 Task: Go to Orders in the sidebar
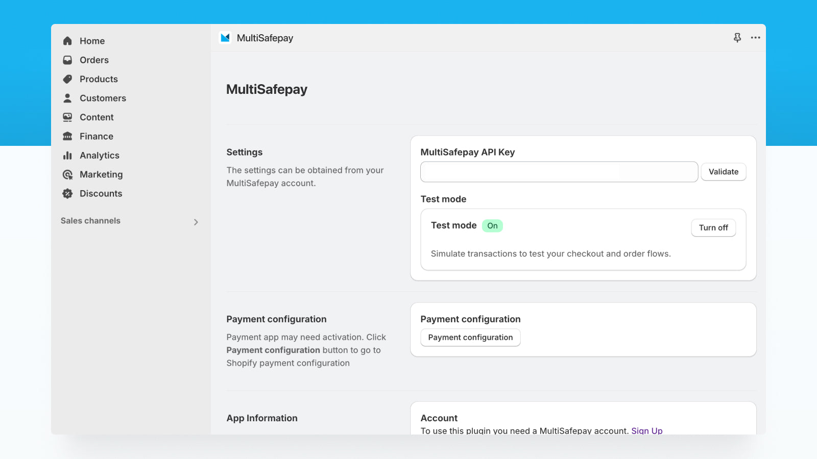(x=94, y=60)
